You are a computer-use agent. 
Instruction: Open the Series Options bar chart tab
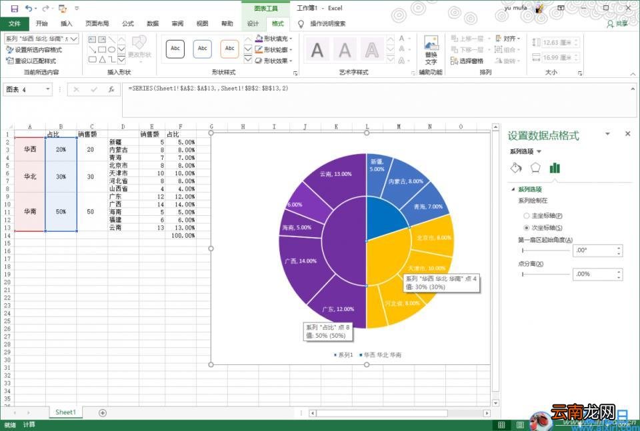(554, 168)
